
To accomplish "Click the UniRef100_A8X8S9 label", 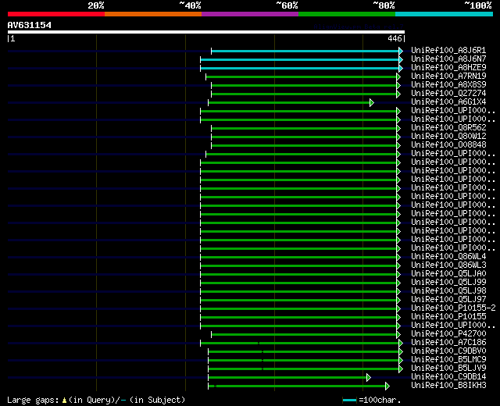I will click(448, 85).
